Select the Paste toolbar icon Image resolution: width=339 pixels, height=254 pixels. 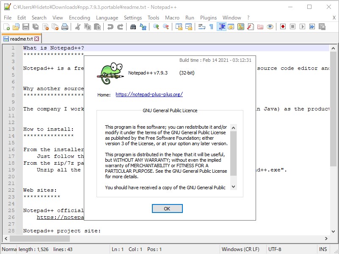[97, 26]
